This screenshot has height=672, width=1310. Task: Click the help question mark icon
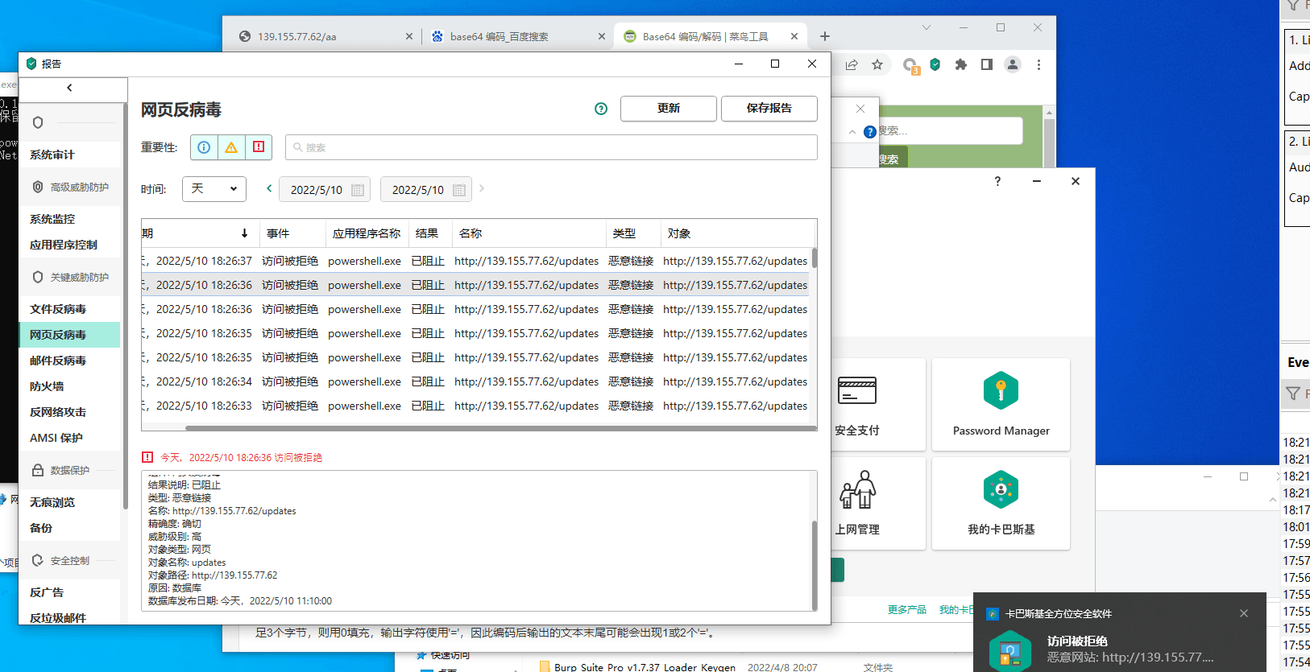(601, 109)
